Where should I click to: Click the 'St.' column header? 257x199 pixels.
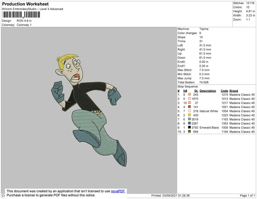coord(196,91)
